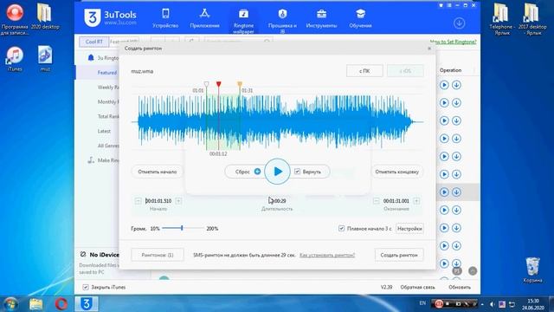The height and width of the screenshot is (312, 554).
Task: Open Программа для записи desktop icon
Action: pos(15,19)
